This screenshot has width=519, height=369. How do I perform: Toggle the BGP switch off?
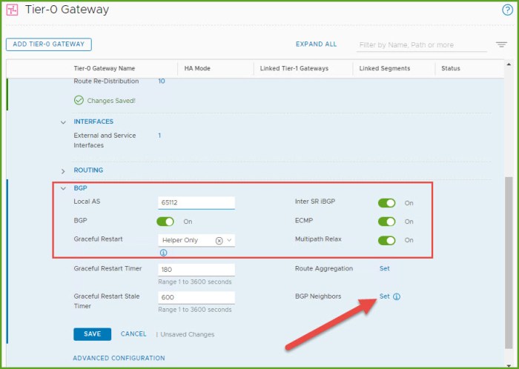(x=165, y=222)
